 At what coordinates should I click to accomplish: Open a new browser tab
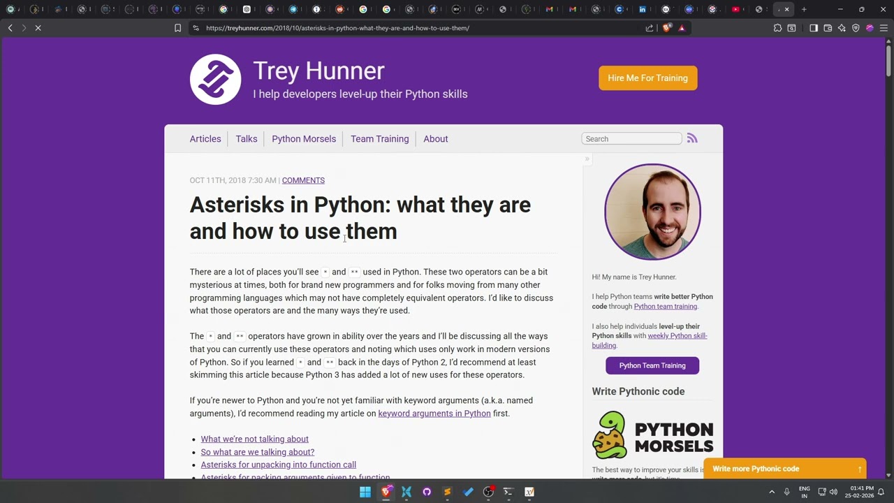coord(804,9)
